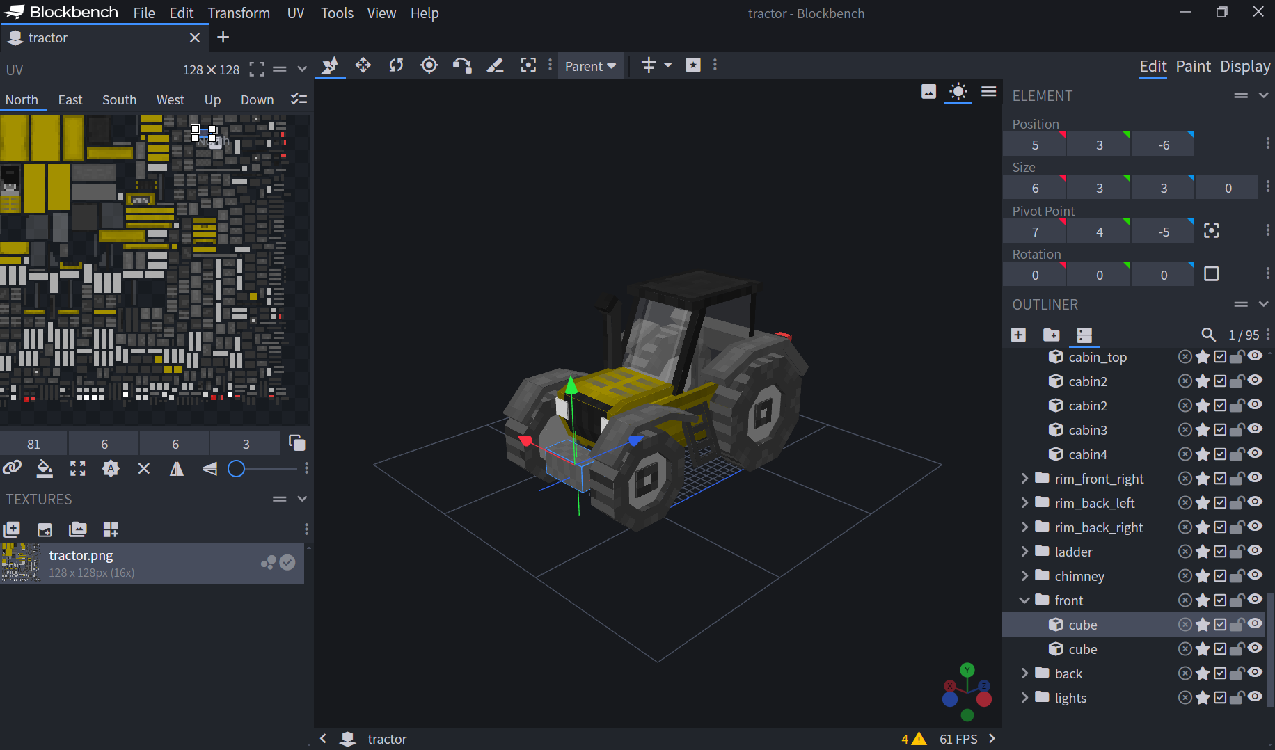
Task: Hide the chimney group with eye icon
Action: [1256, 576]
